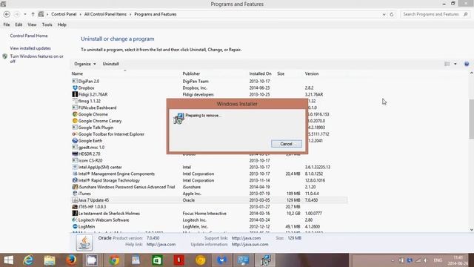
Task: Open the Windows Start button
Action: [x=8, y=260]
